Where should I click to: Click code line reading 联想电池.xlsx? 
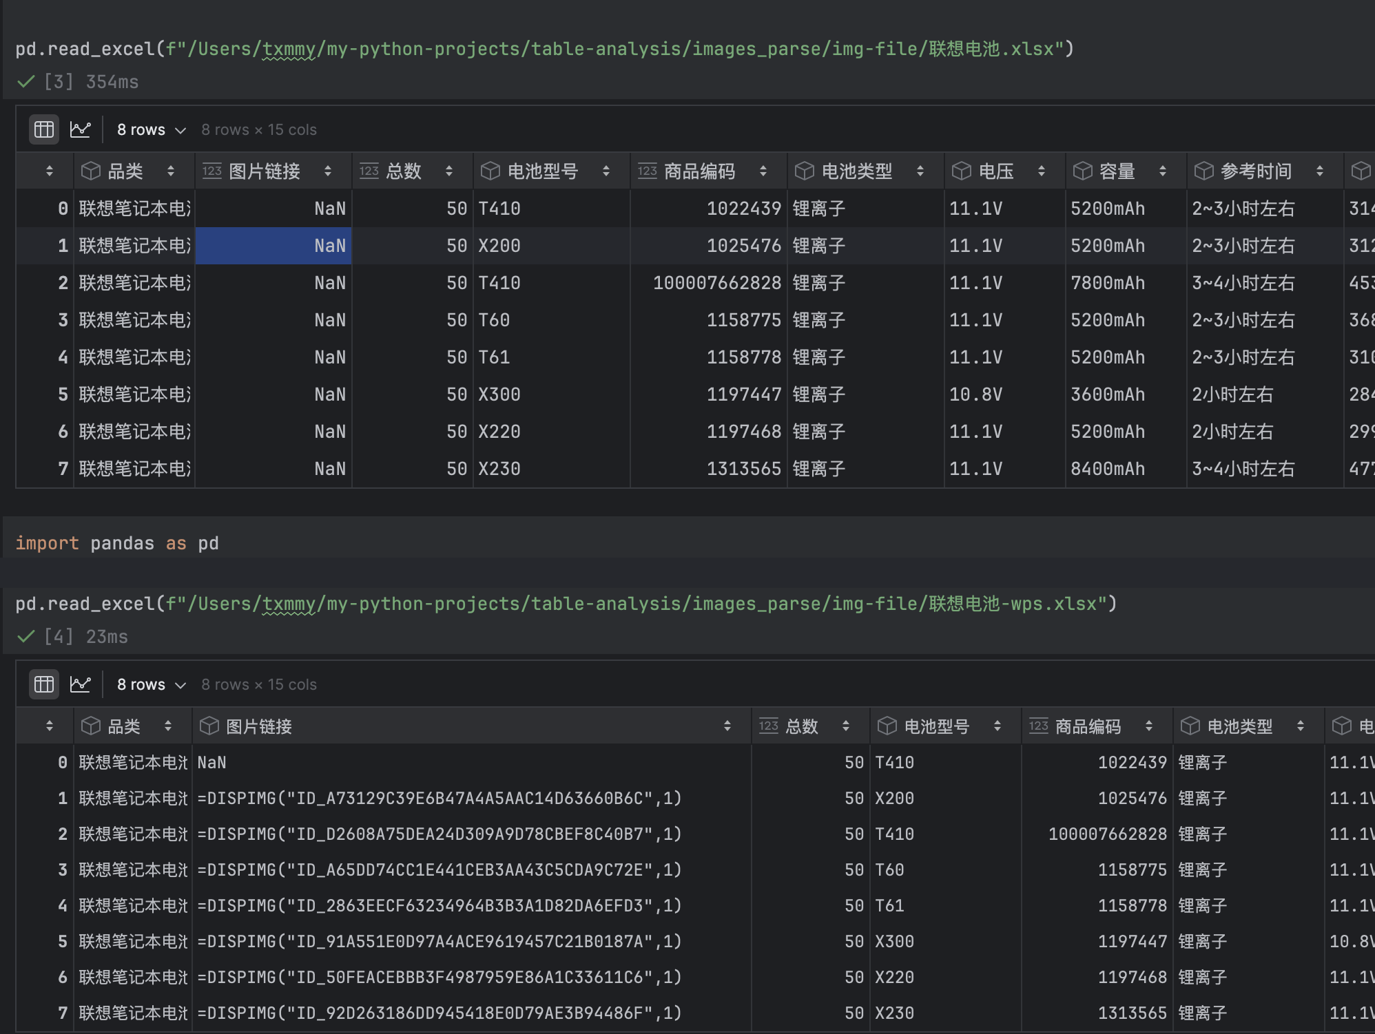pos(545,49)
